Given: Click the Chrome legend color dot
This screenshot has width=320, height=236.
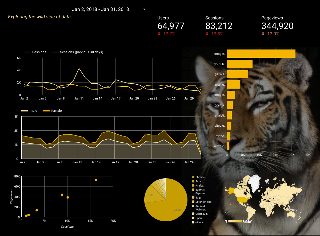Looking at the screenshot, I should coord(193,177).
